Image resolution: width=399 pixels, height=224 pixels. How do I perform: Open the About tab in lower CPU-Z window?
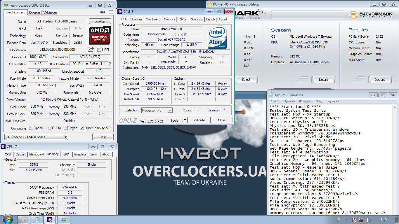tap(106, 154)
